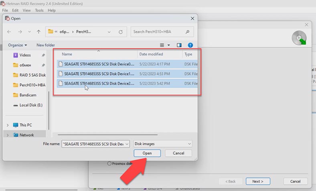316x191 pixels.
Task: Click the 5/22/2023 5:42 PM date cell
Action: pos(154,83)
